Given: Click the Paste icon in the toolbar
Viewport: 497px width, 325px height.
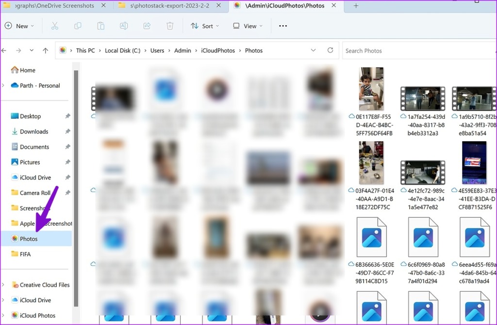Looking at the screenshot, I should [100, 26].
